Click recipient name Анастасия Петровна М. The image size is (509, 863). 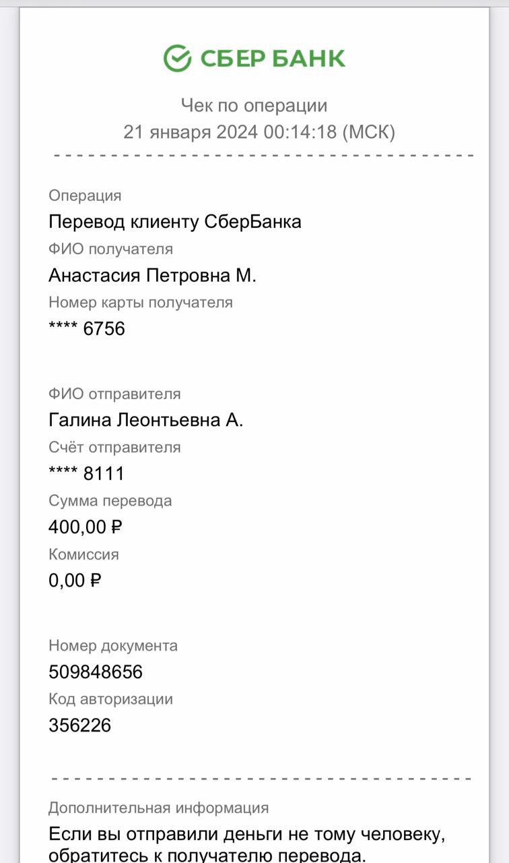tap(153, 275)
